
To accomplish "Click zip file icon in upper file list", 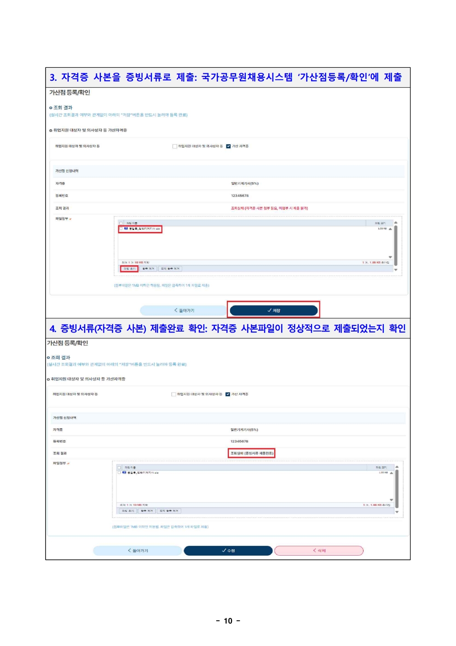I will coord(126,229).
